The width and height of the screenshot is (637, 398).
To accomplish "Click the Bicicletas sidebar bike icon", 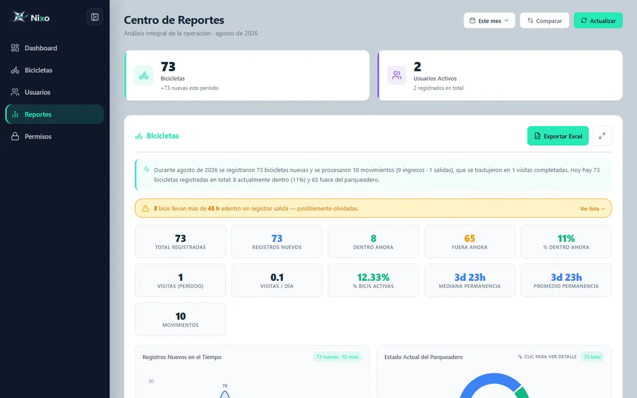I will 15,70.
